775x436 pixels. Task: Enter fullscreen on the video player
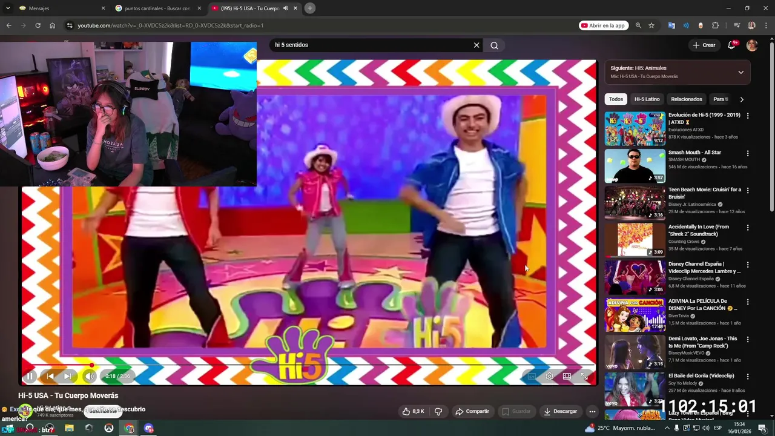click(x=584, y=376)
